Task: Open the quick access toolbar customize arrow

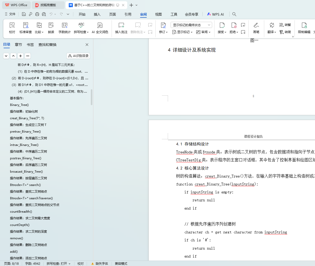Action: click(68, 14)
